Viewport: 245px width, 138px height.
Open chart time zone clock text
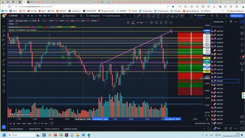tap(202, 123)
